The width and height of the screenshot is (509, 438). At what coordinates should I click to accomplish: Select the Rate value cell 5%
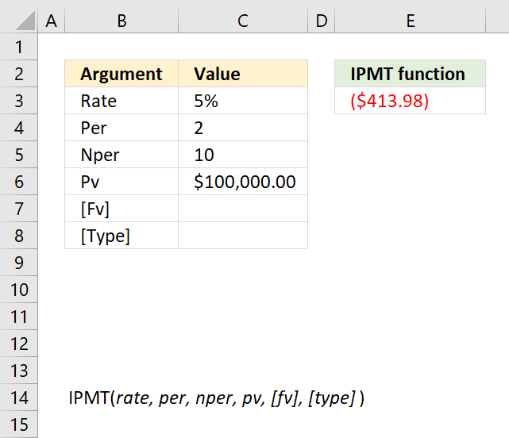[x=243, y=101]
